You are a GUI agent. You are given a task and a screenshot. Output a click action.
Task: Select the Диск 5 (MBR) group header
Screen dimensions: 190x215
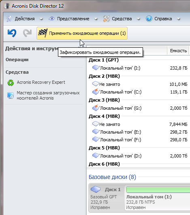point(104,148)
